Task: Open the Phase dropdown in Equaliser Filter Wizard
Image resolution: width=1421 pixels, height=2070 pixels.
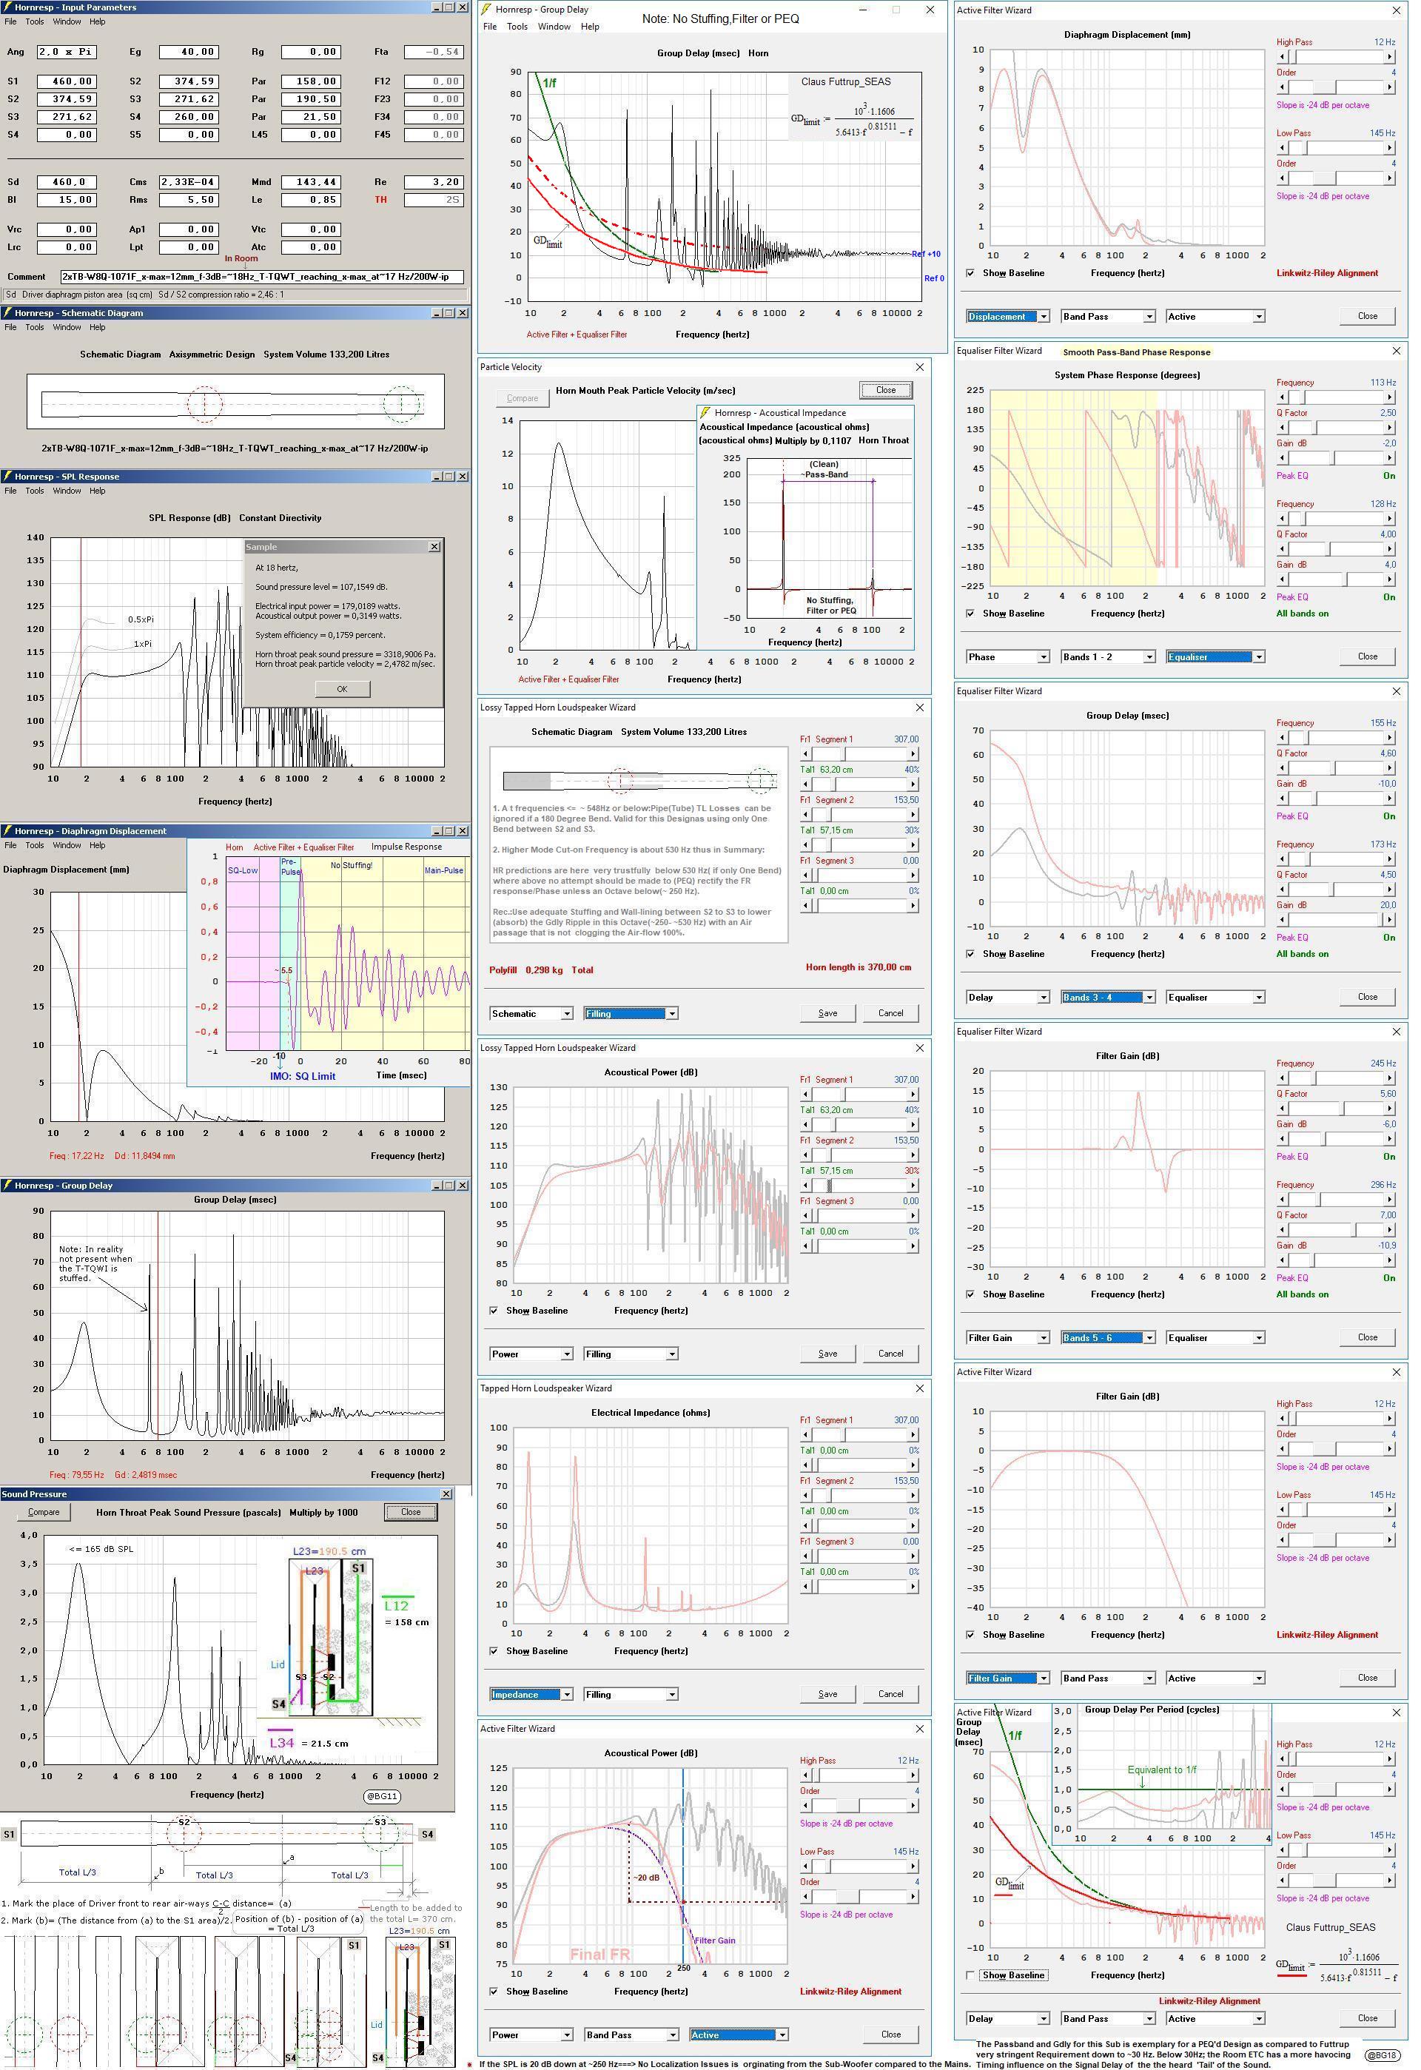Action: pos(1007,656)
